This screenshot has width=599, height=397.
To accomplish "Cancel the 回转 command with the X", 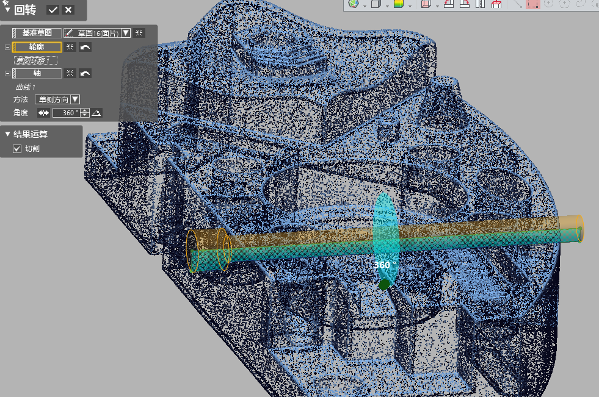I will click(x=68, y=10).
